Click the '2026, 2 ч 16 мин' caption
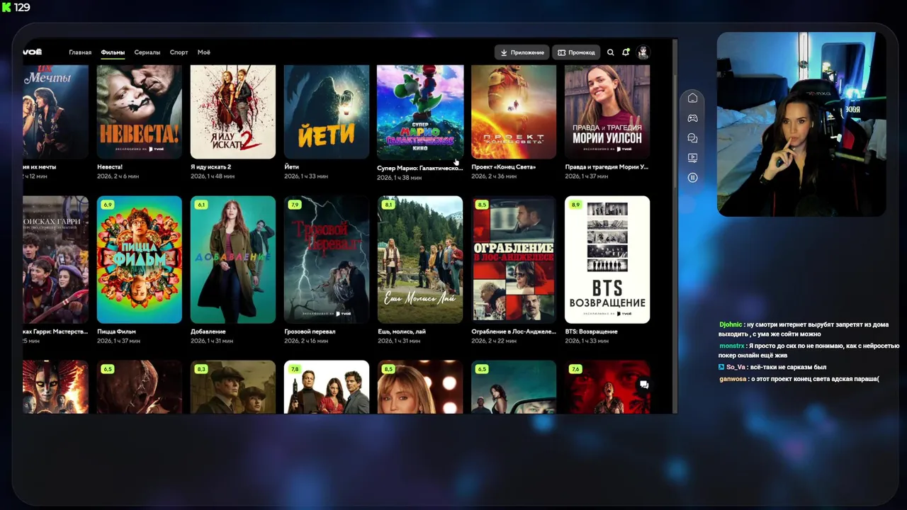Screen dimensions: 907x510 306,341
